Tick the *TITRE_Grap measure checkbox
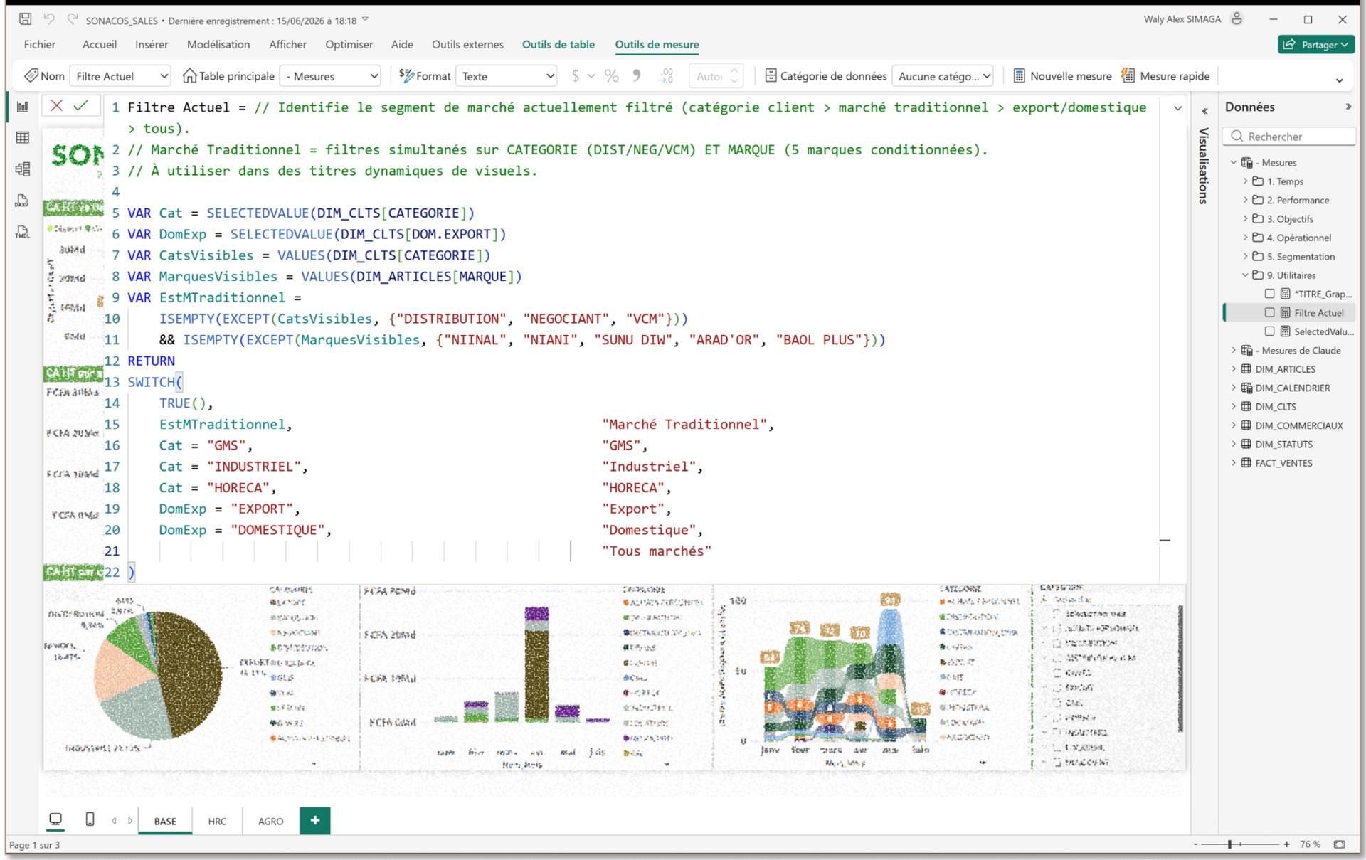1366x860 pixels. pyautogui.click(x=1269, y=294)
